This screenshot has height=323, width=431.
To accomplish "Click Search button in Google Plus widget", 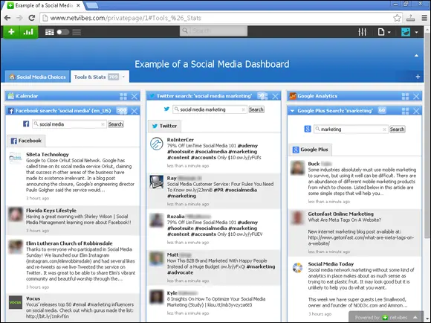I will pos(398,129).
